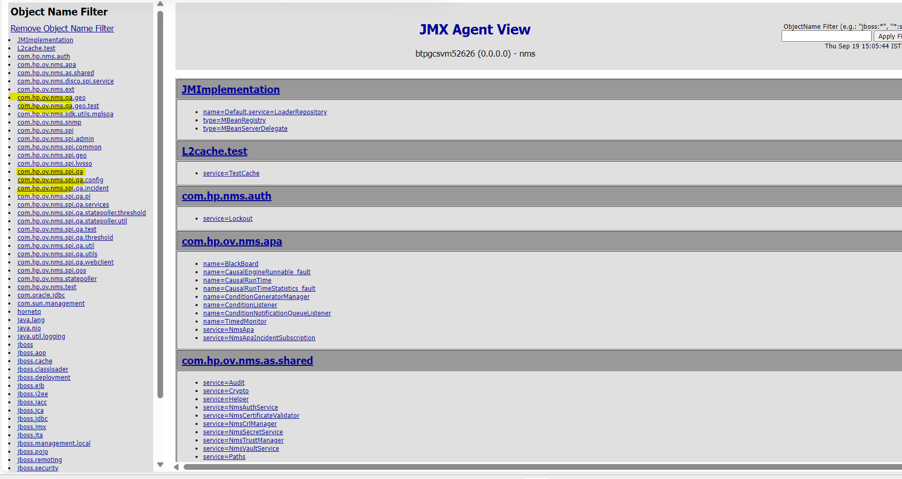
Task: Select the com.hp.ov.nms.snmp sidebar link
Action: click(x=49, y=122)
